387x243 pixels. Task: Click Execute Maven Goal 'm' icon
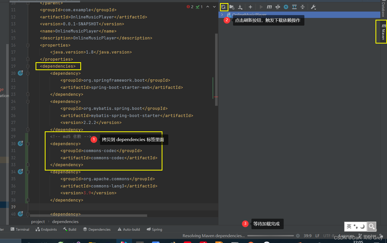pos(269,7)
